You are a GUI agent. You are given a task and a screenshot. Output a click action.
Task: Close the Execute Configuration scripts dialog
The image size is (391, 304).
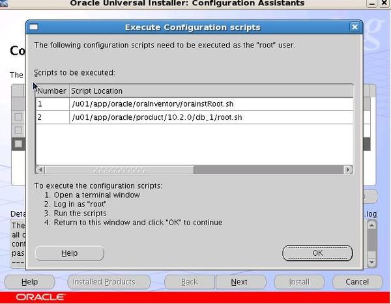click(x=355, y=27)
